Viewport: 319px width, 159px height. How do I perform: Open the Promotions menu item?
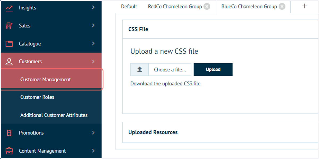tap(51, 133)
